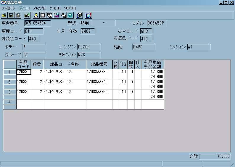Click the 部品番号 column header
This screenshot has width=235, height=167.
[99, 65]
